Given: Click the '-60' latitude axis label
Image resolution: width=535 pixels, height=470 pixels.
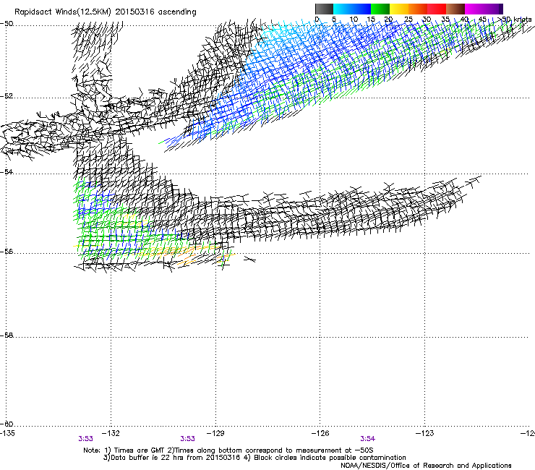Looking at the screenshot, I should coord(7,424).
